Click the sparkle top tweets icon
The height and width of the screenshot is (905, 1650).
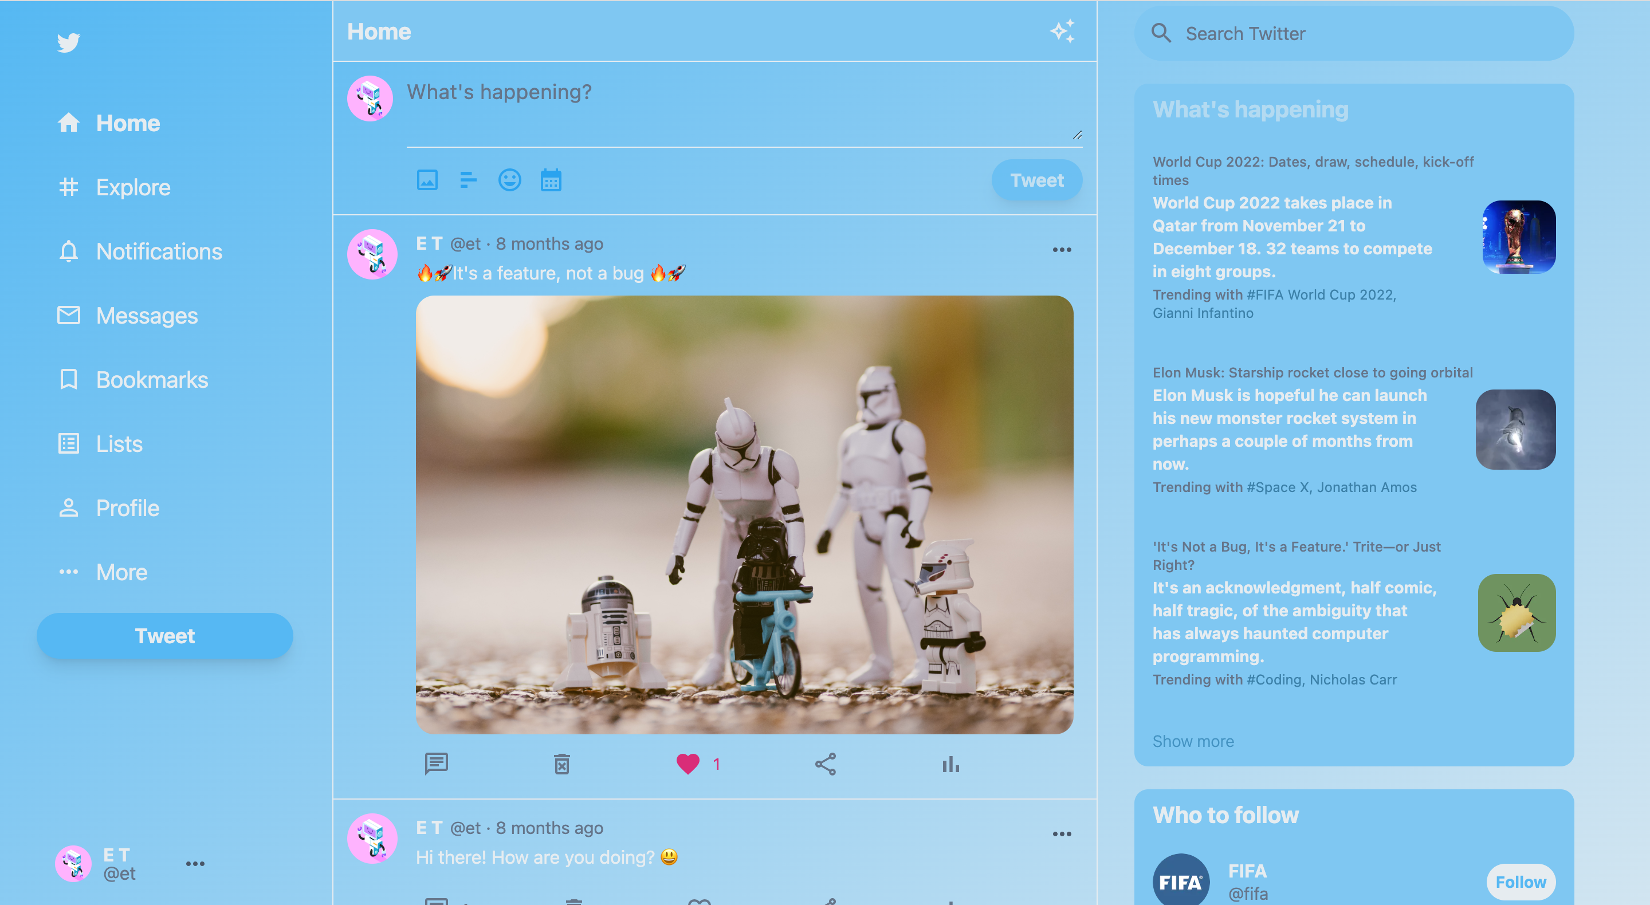coord(1062,32)
